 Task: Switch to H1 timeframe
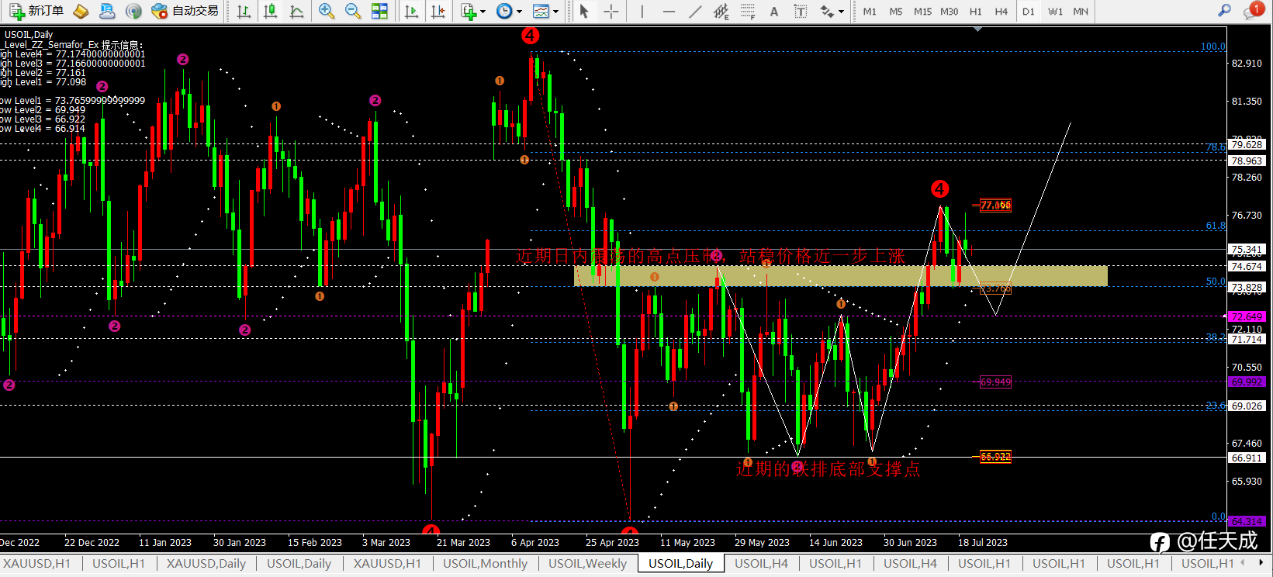point(976,12)
